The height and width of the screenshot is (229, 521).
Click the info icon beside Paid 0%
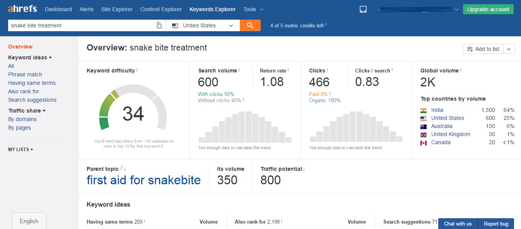pyautogui.click(x=330, y=93)
